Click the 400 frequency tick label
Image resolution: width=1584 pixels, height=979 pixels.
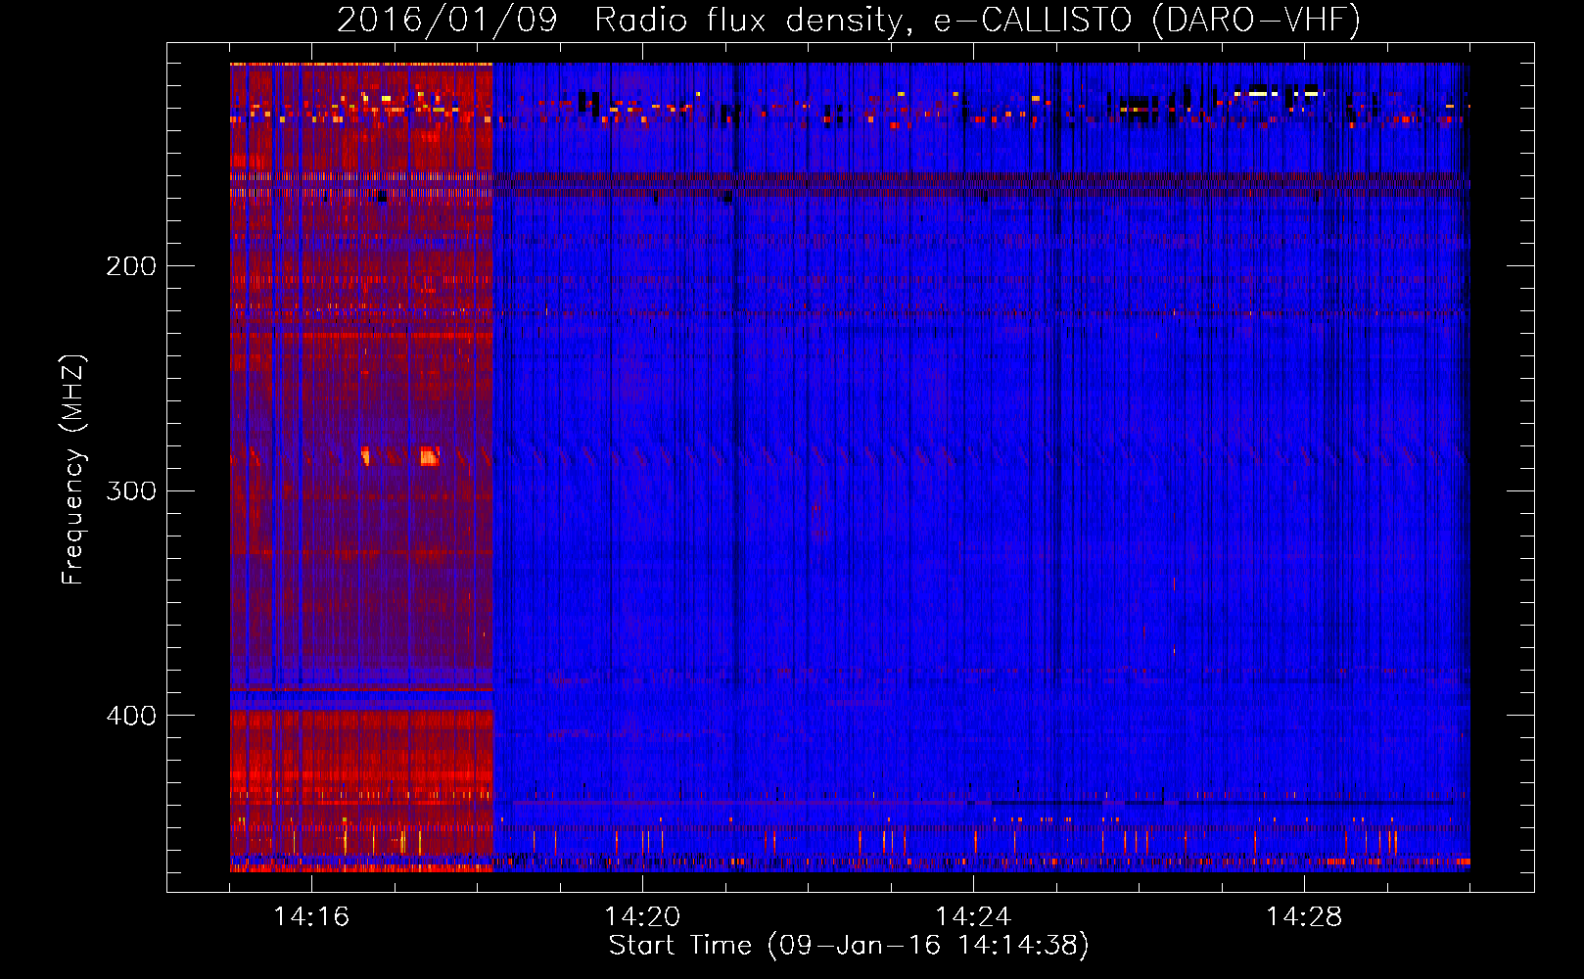131,716
